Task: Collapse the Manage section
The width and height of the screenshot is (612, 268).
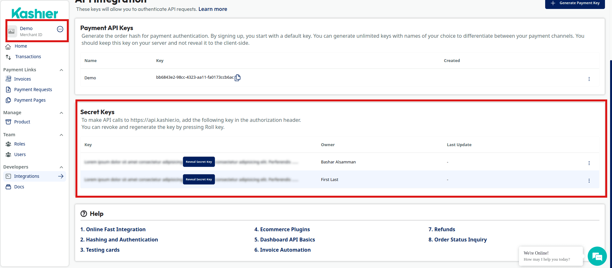Action: [x=61, y=113]
